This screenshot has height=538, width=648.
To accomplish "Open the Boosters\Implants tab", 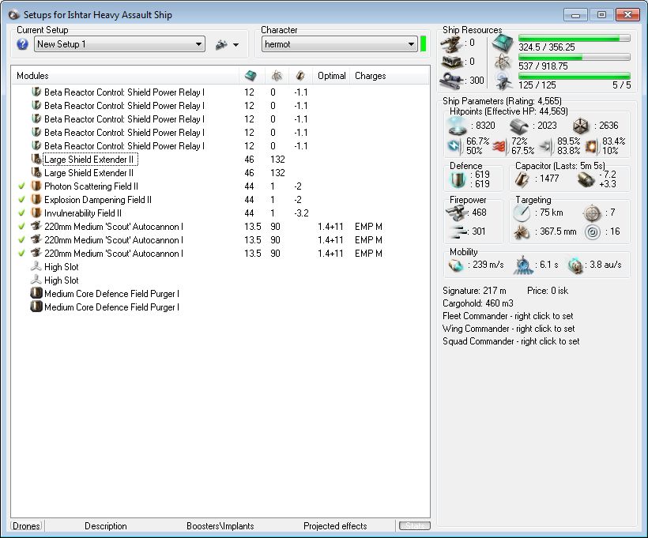I will click(x=220, y=526).
